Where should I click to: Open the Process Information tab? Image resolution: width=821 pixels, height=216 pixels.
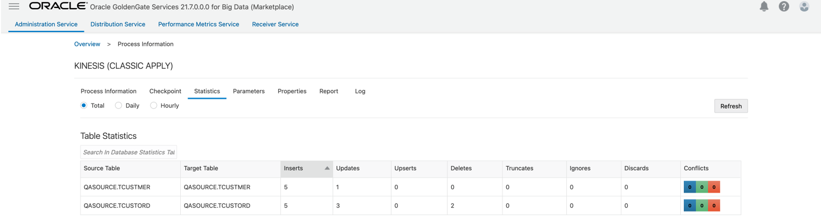click(108, 91)
